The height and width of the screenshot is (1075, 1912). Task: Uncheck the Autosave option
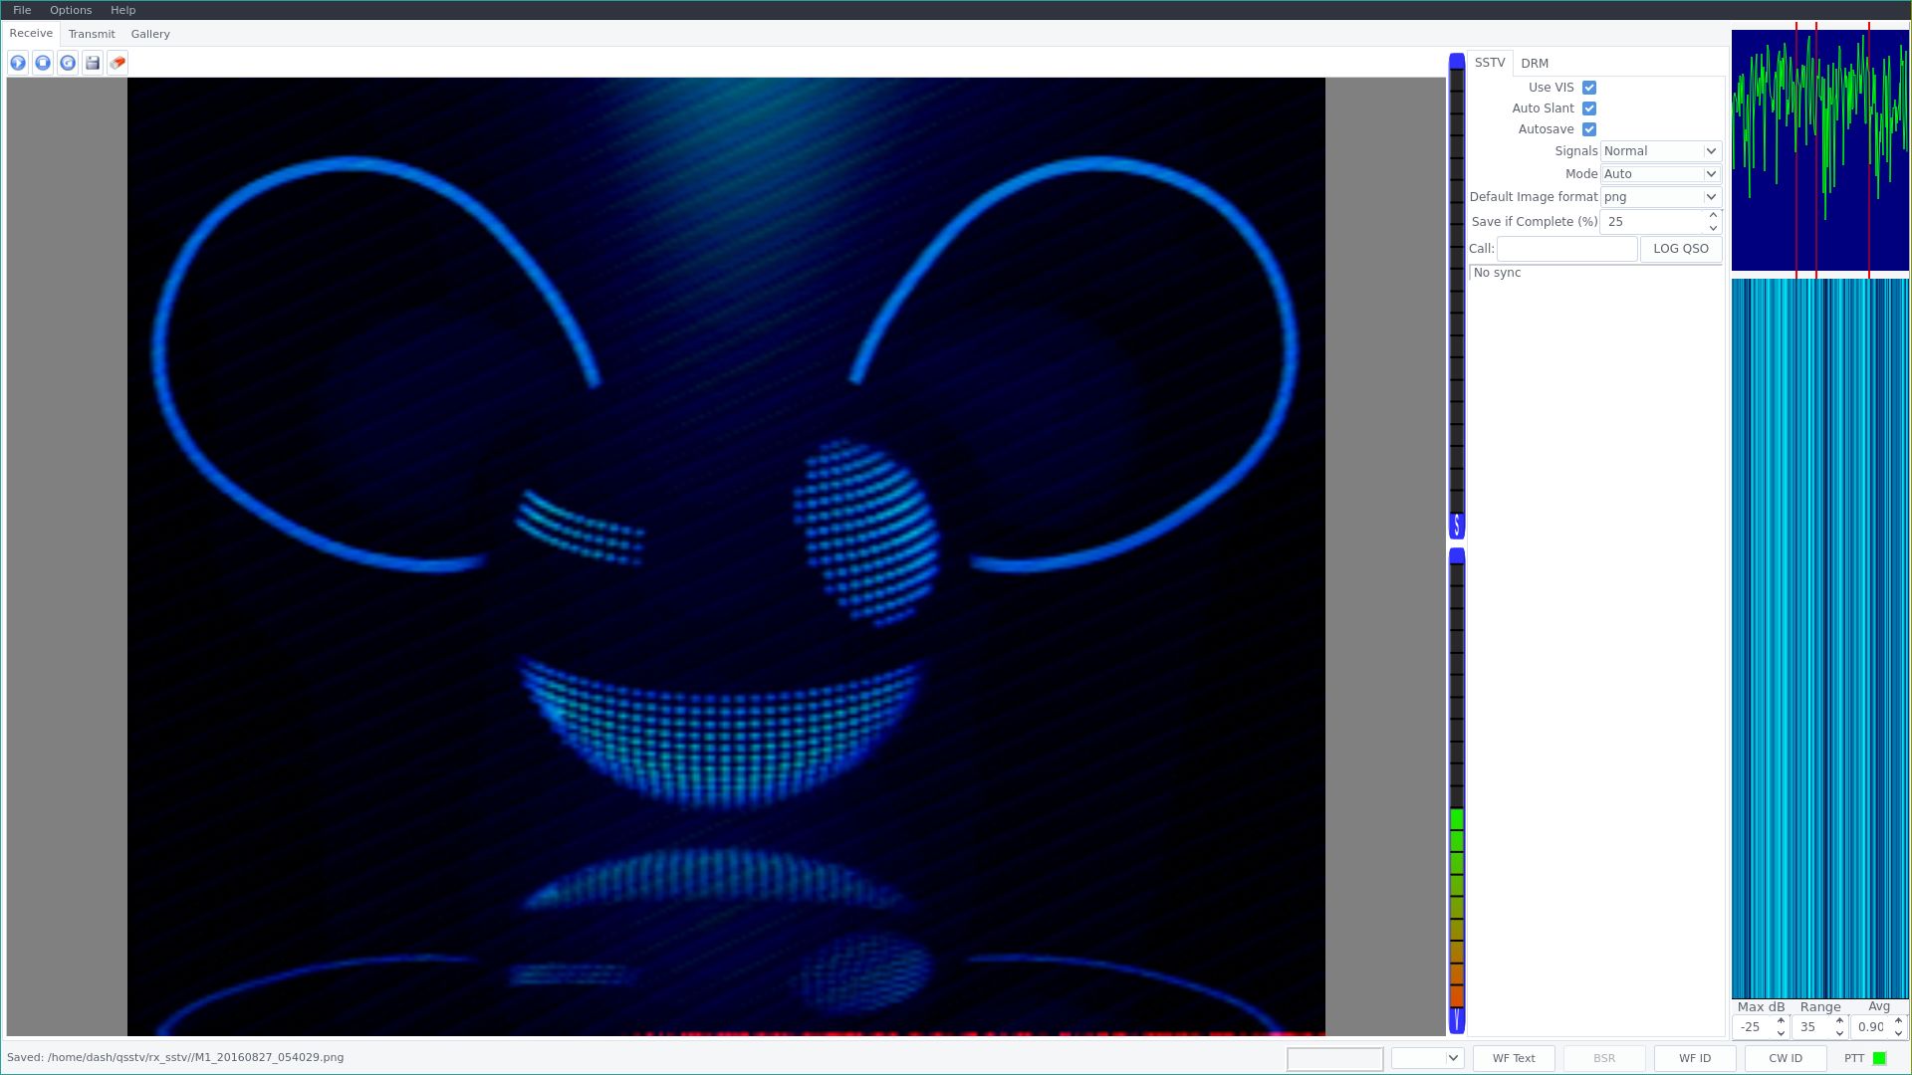pos(1589,129)
